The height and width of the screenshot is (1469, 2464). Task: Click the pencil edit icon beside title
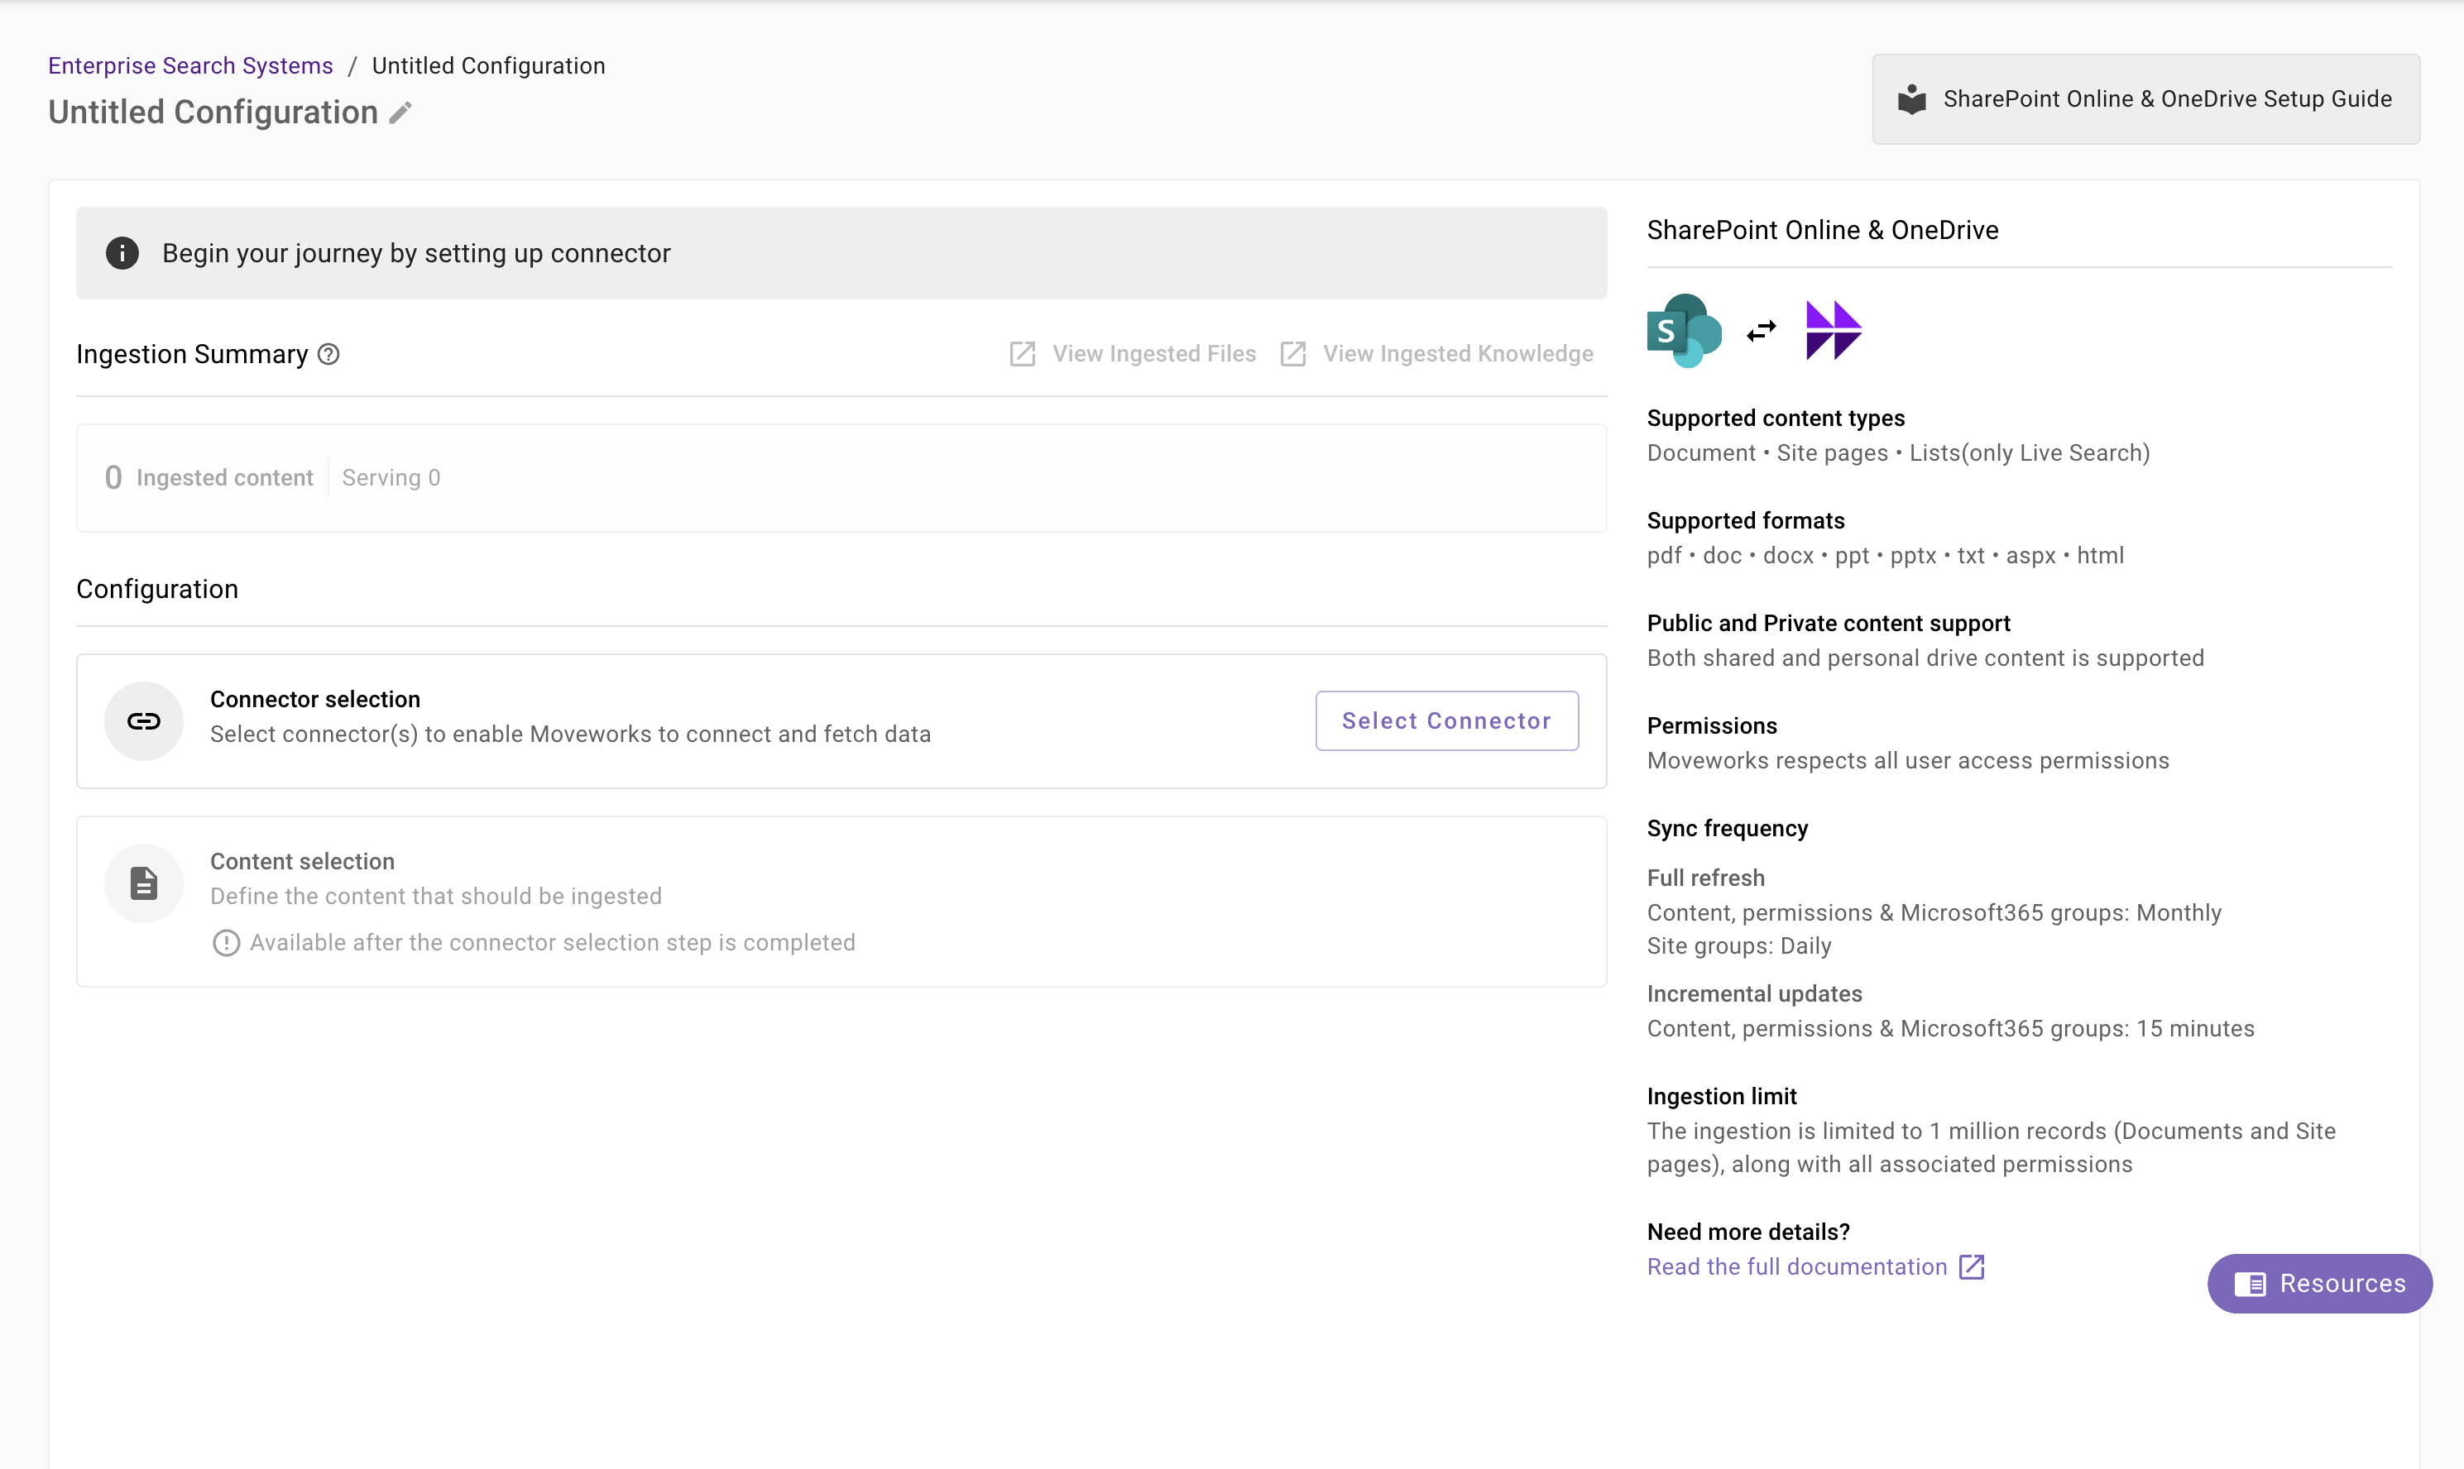click(400, 112)
